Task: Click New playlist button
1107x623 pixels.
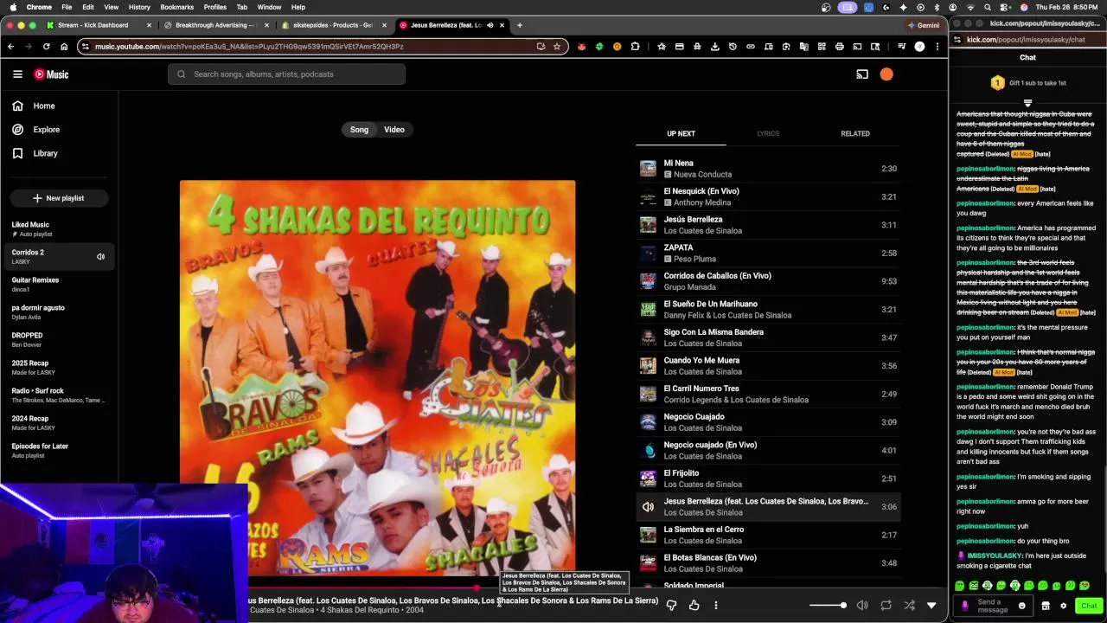Action: click(x=59, y=198)
